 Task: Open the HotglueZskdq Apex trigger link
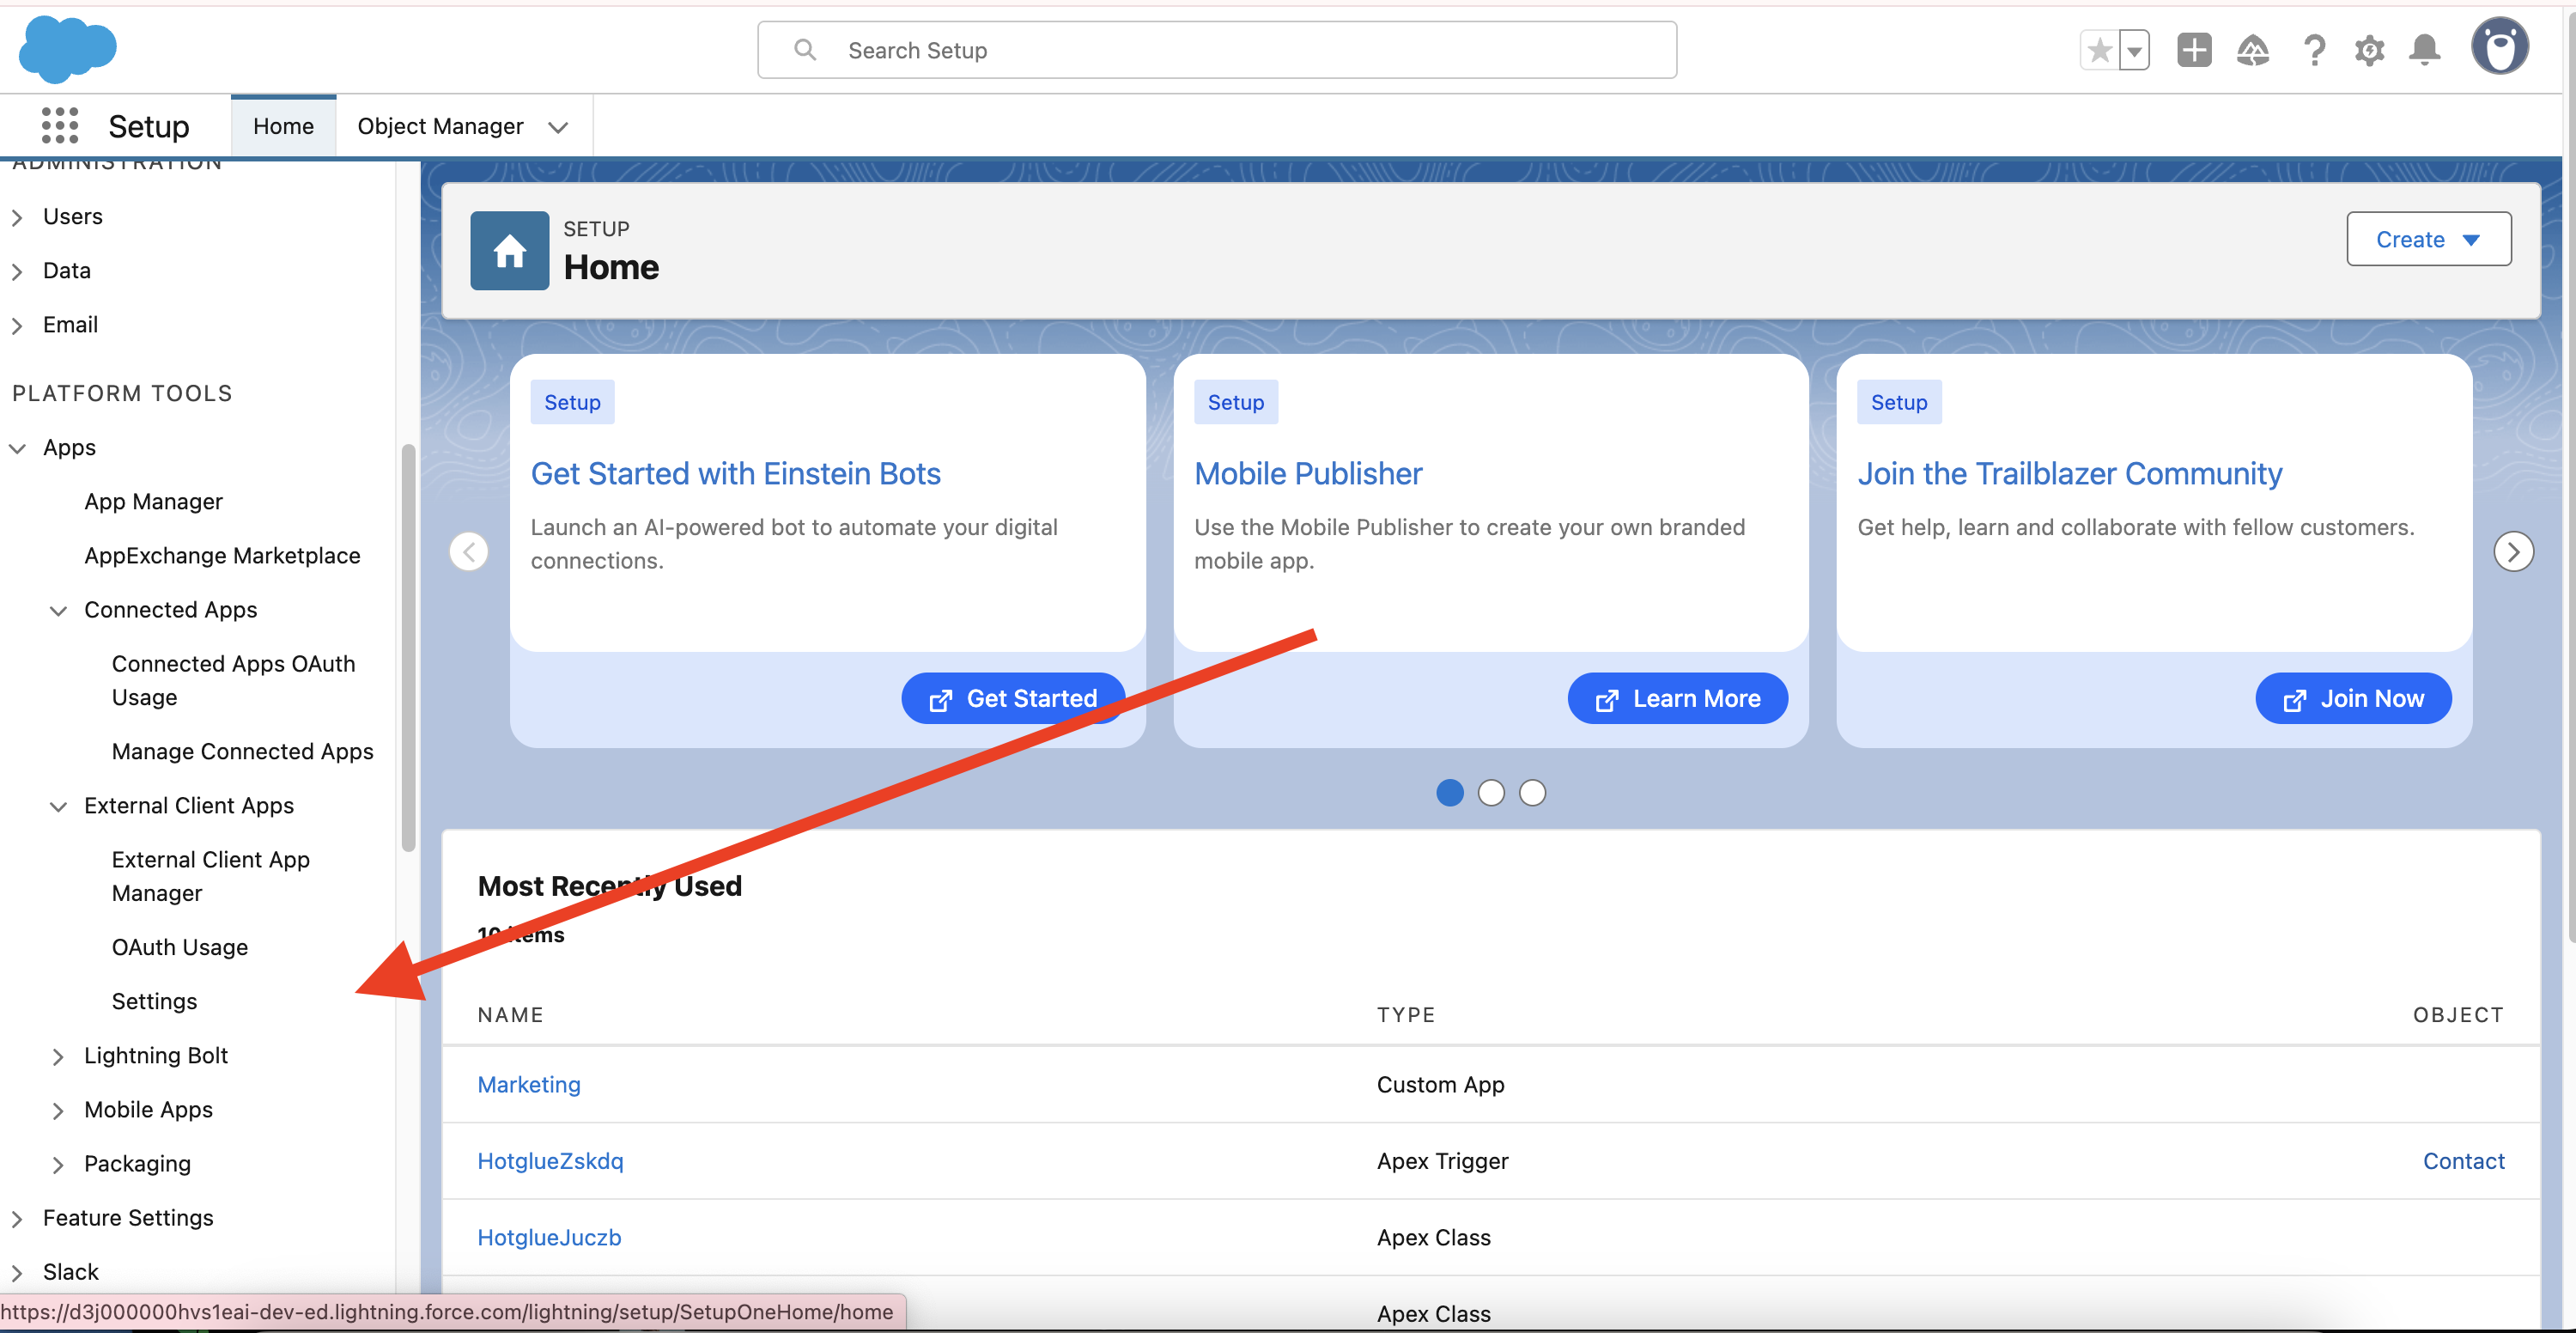click(550, 1161)
